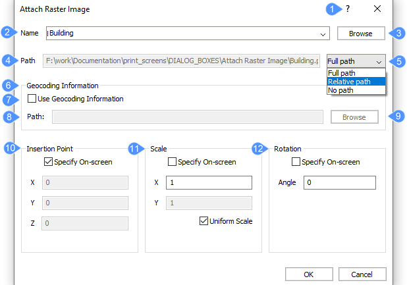Close the Attach Raster Image dialog
407x285 pixels.
[x=377, y=9]
